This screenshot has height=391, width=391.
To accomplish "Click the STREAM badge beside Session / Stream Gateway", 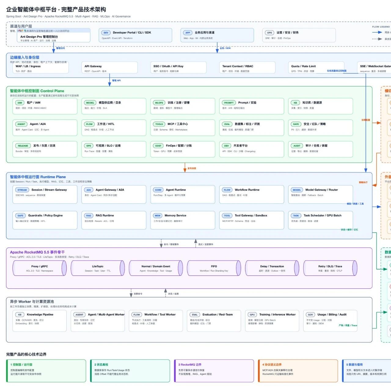I will (x=22, y=190).
